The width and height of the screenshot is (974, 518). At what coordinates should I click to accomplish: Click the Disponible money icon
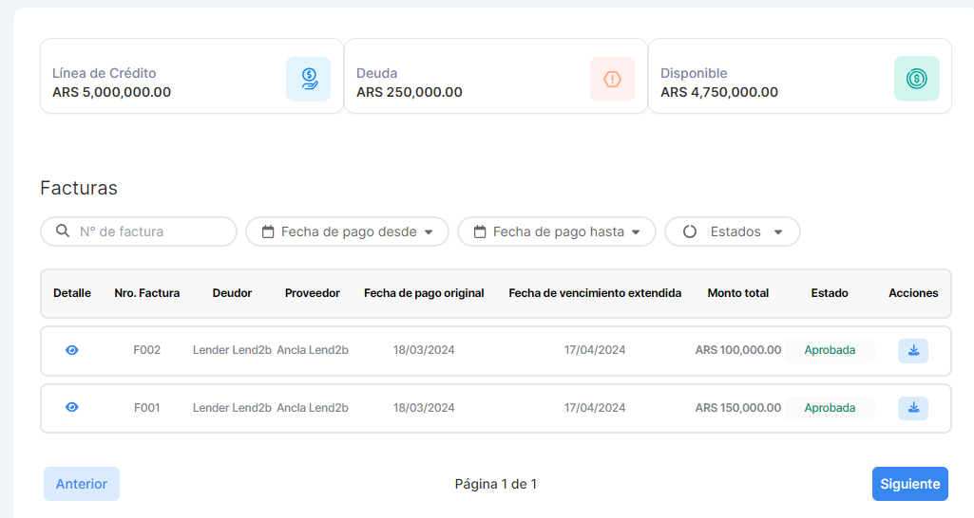click(916, 79)
